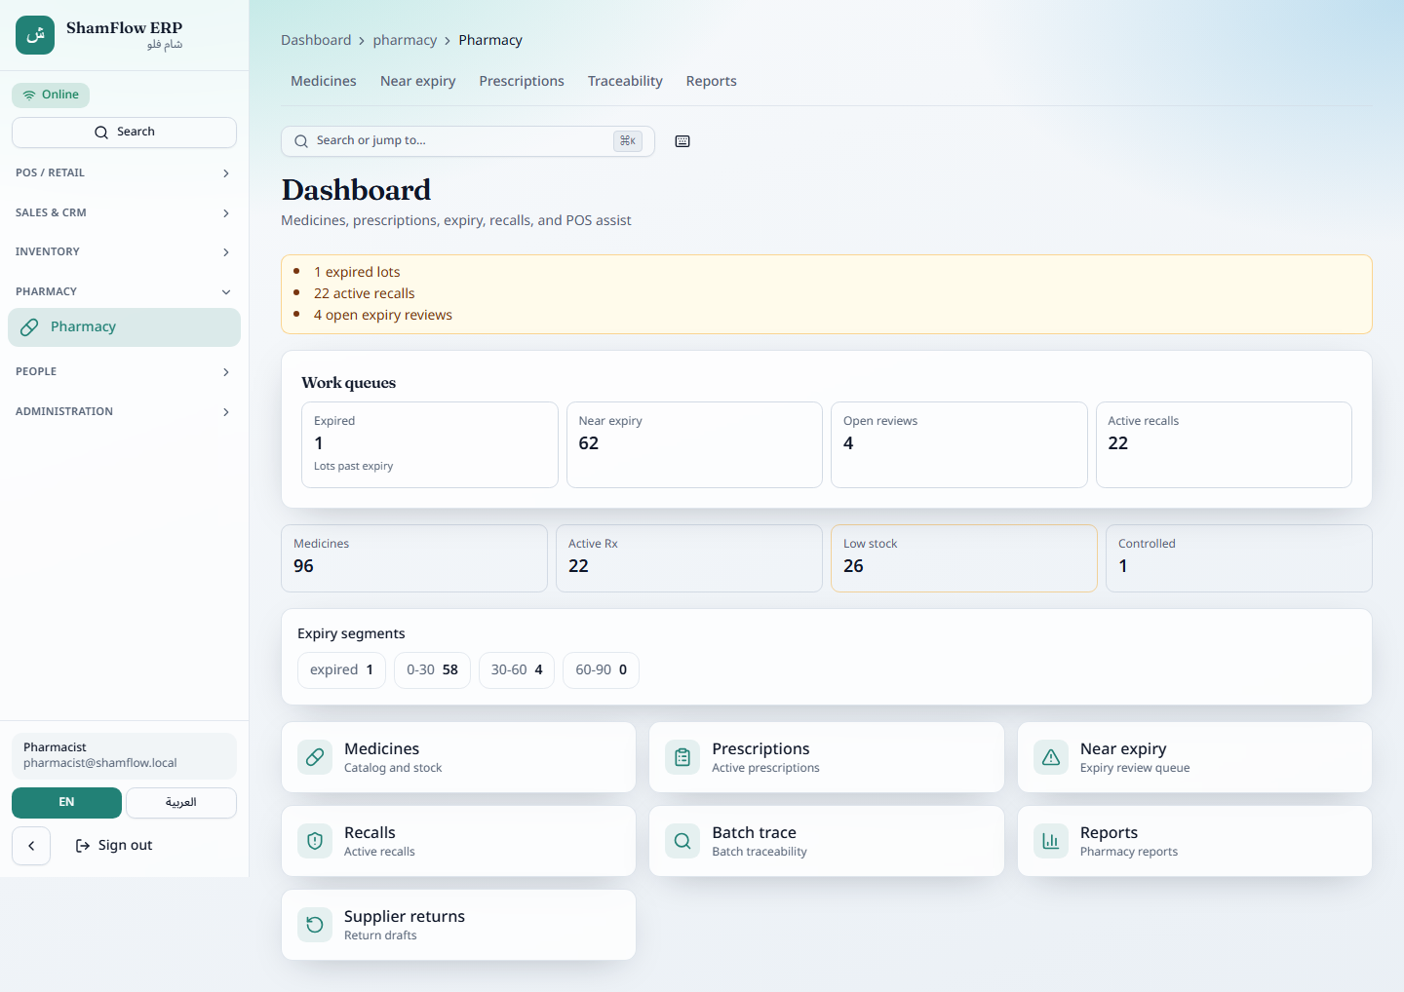Click the bar chart icon on Reports card
This screenshot has width=1404, height=992.
(x=1051, y=841)
